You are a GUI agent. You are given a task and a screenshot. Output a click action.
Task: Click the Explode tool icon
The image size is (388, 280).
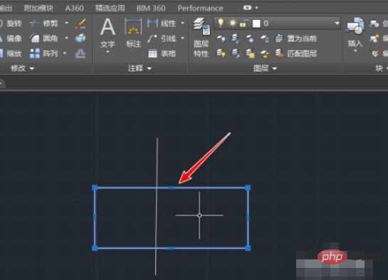coord(80,38)
